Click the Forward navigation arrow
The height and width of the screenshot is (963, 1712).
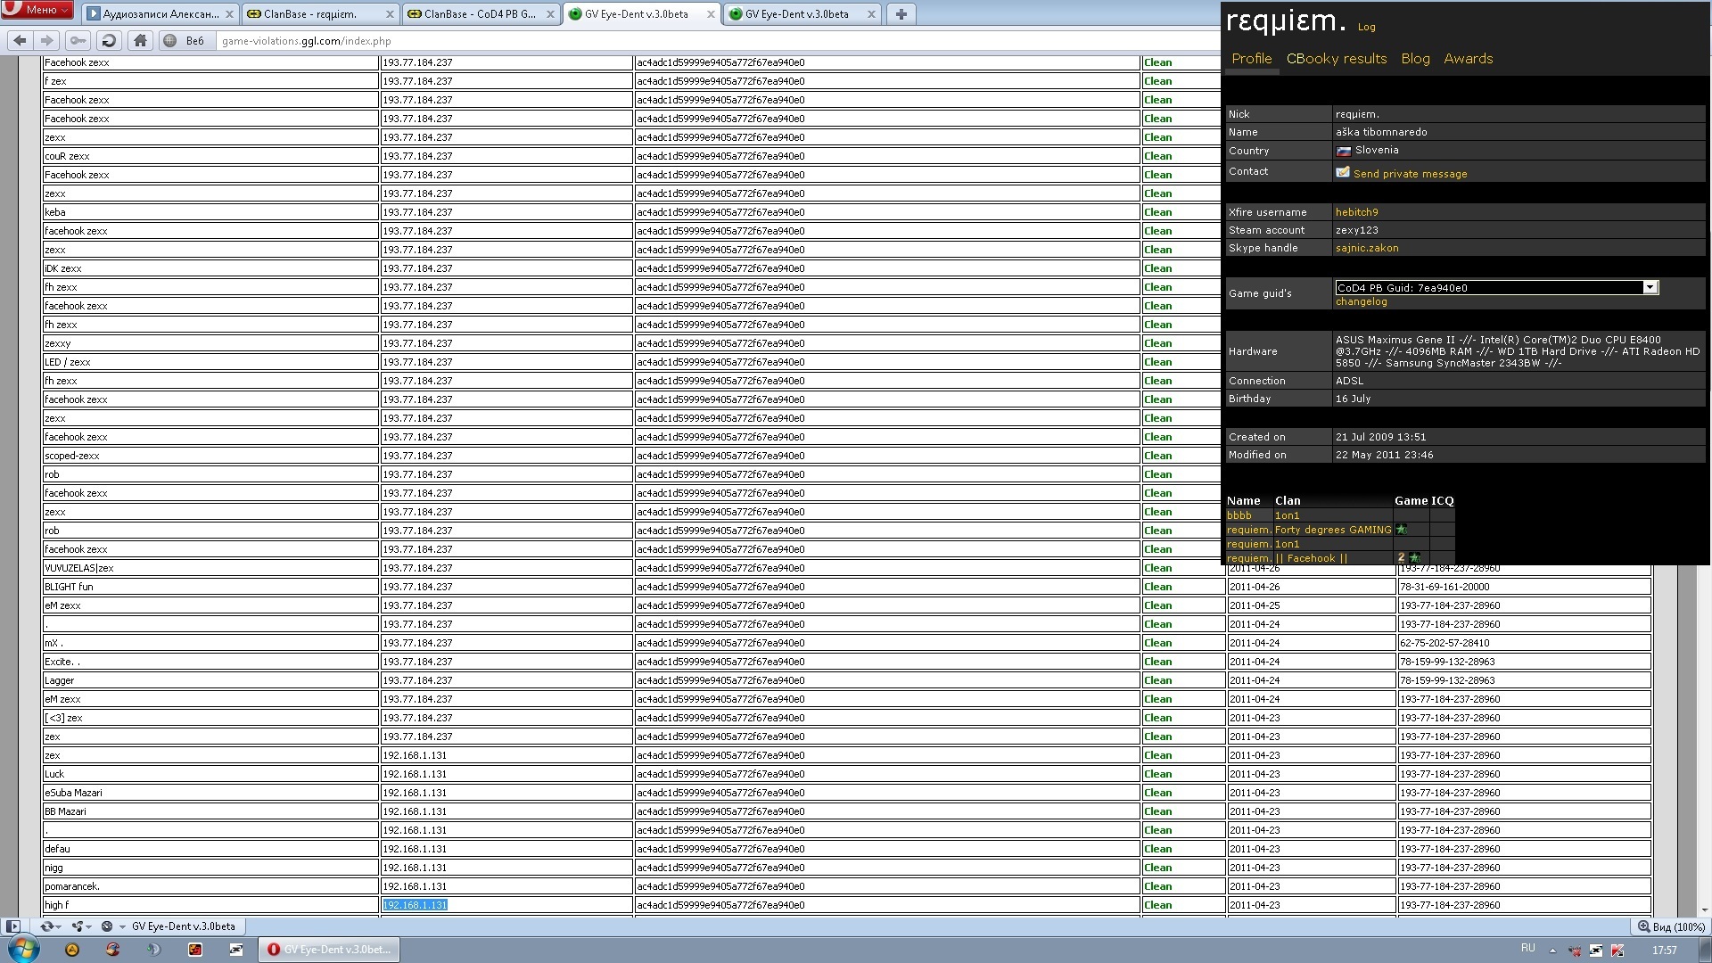tap(47, 40)
